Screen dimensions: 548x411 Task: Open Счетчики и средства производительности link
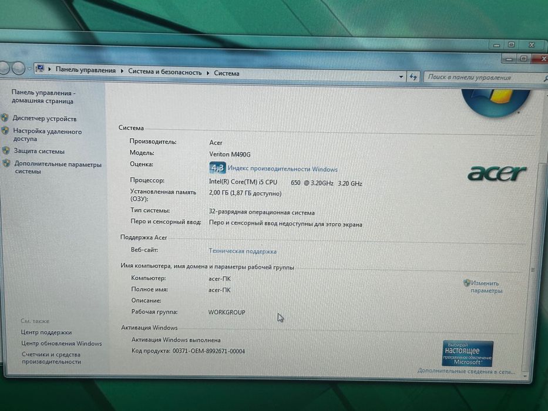(51, 358)
